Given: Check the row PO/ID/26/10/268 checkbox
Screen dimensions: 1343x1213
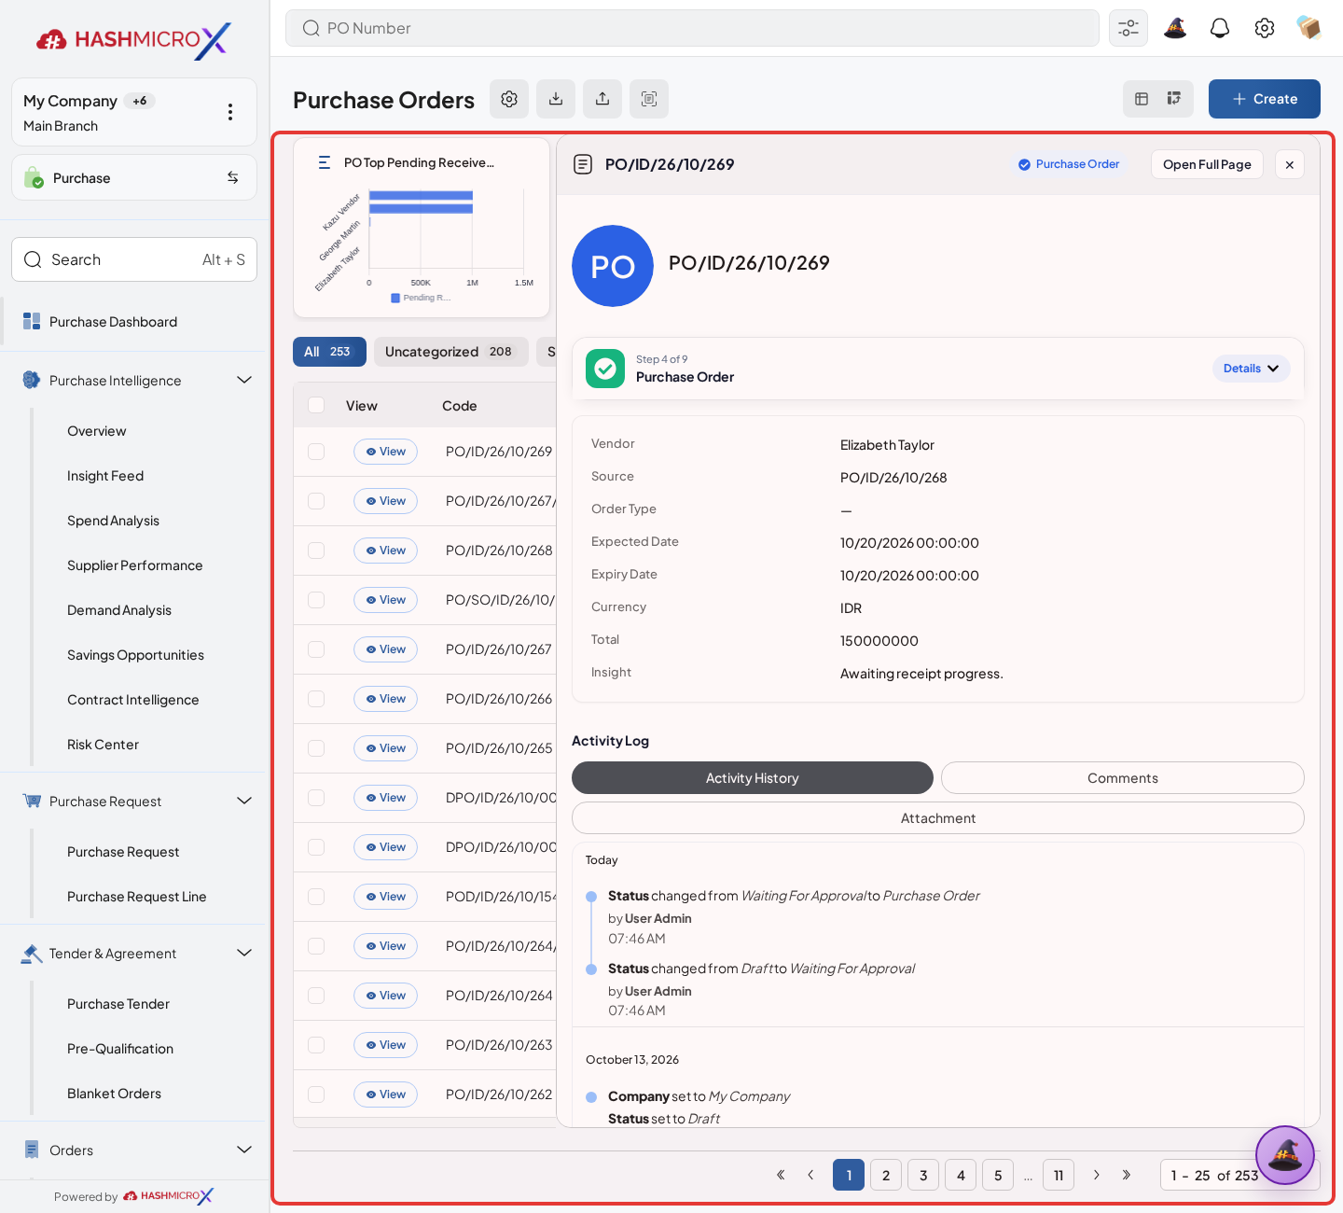Looking at the screenshot, I should 316,551.
